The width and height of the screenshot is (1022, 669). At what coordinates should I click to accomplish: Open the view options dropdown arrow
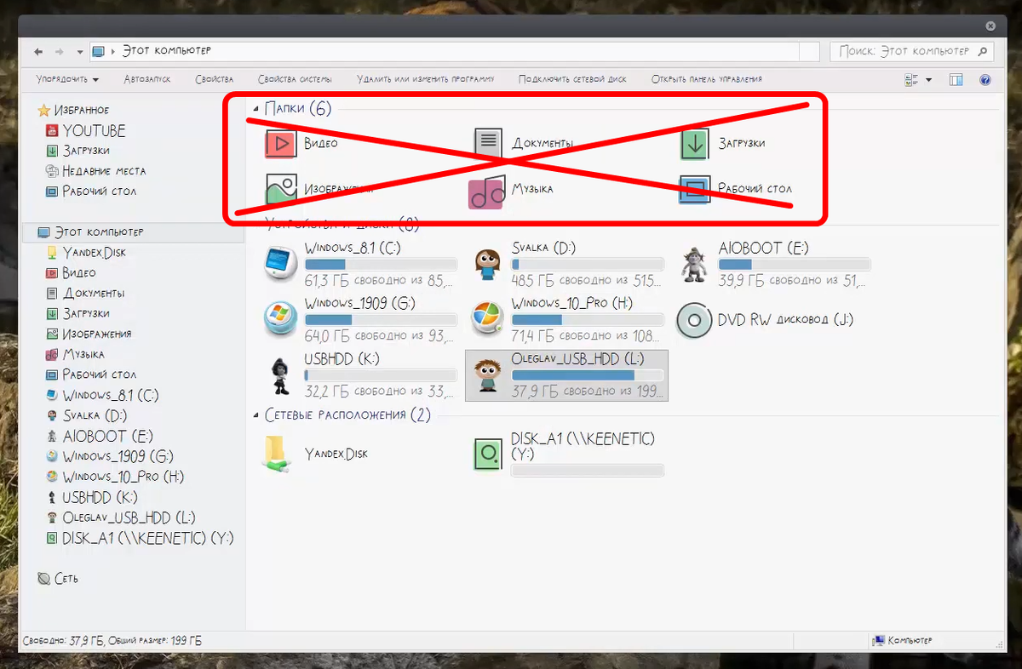point(928,80)
